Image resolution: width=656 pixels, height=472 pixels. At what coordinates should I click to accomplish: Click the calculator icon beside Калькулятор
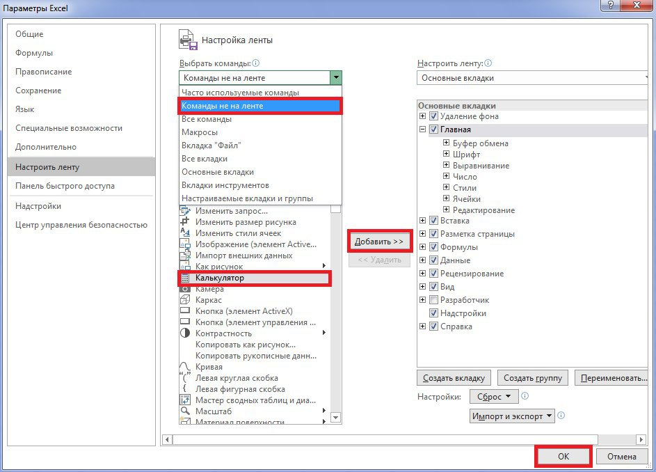coord(185,278)
